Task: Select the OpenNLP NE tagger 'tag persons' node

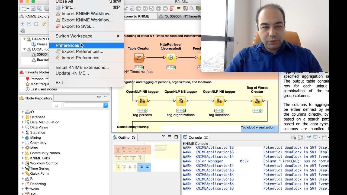Action: click(x=142, y=101)
